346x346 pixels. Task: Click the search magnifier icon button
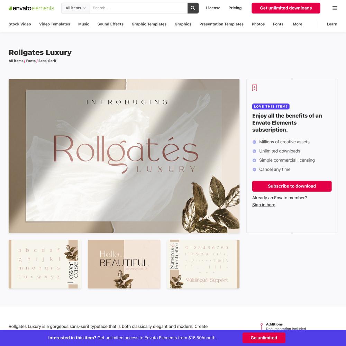pos(193,8)
